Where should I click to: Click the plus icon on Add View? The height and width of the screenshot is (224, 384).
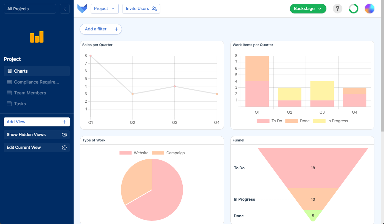coord(64,122)
